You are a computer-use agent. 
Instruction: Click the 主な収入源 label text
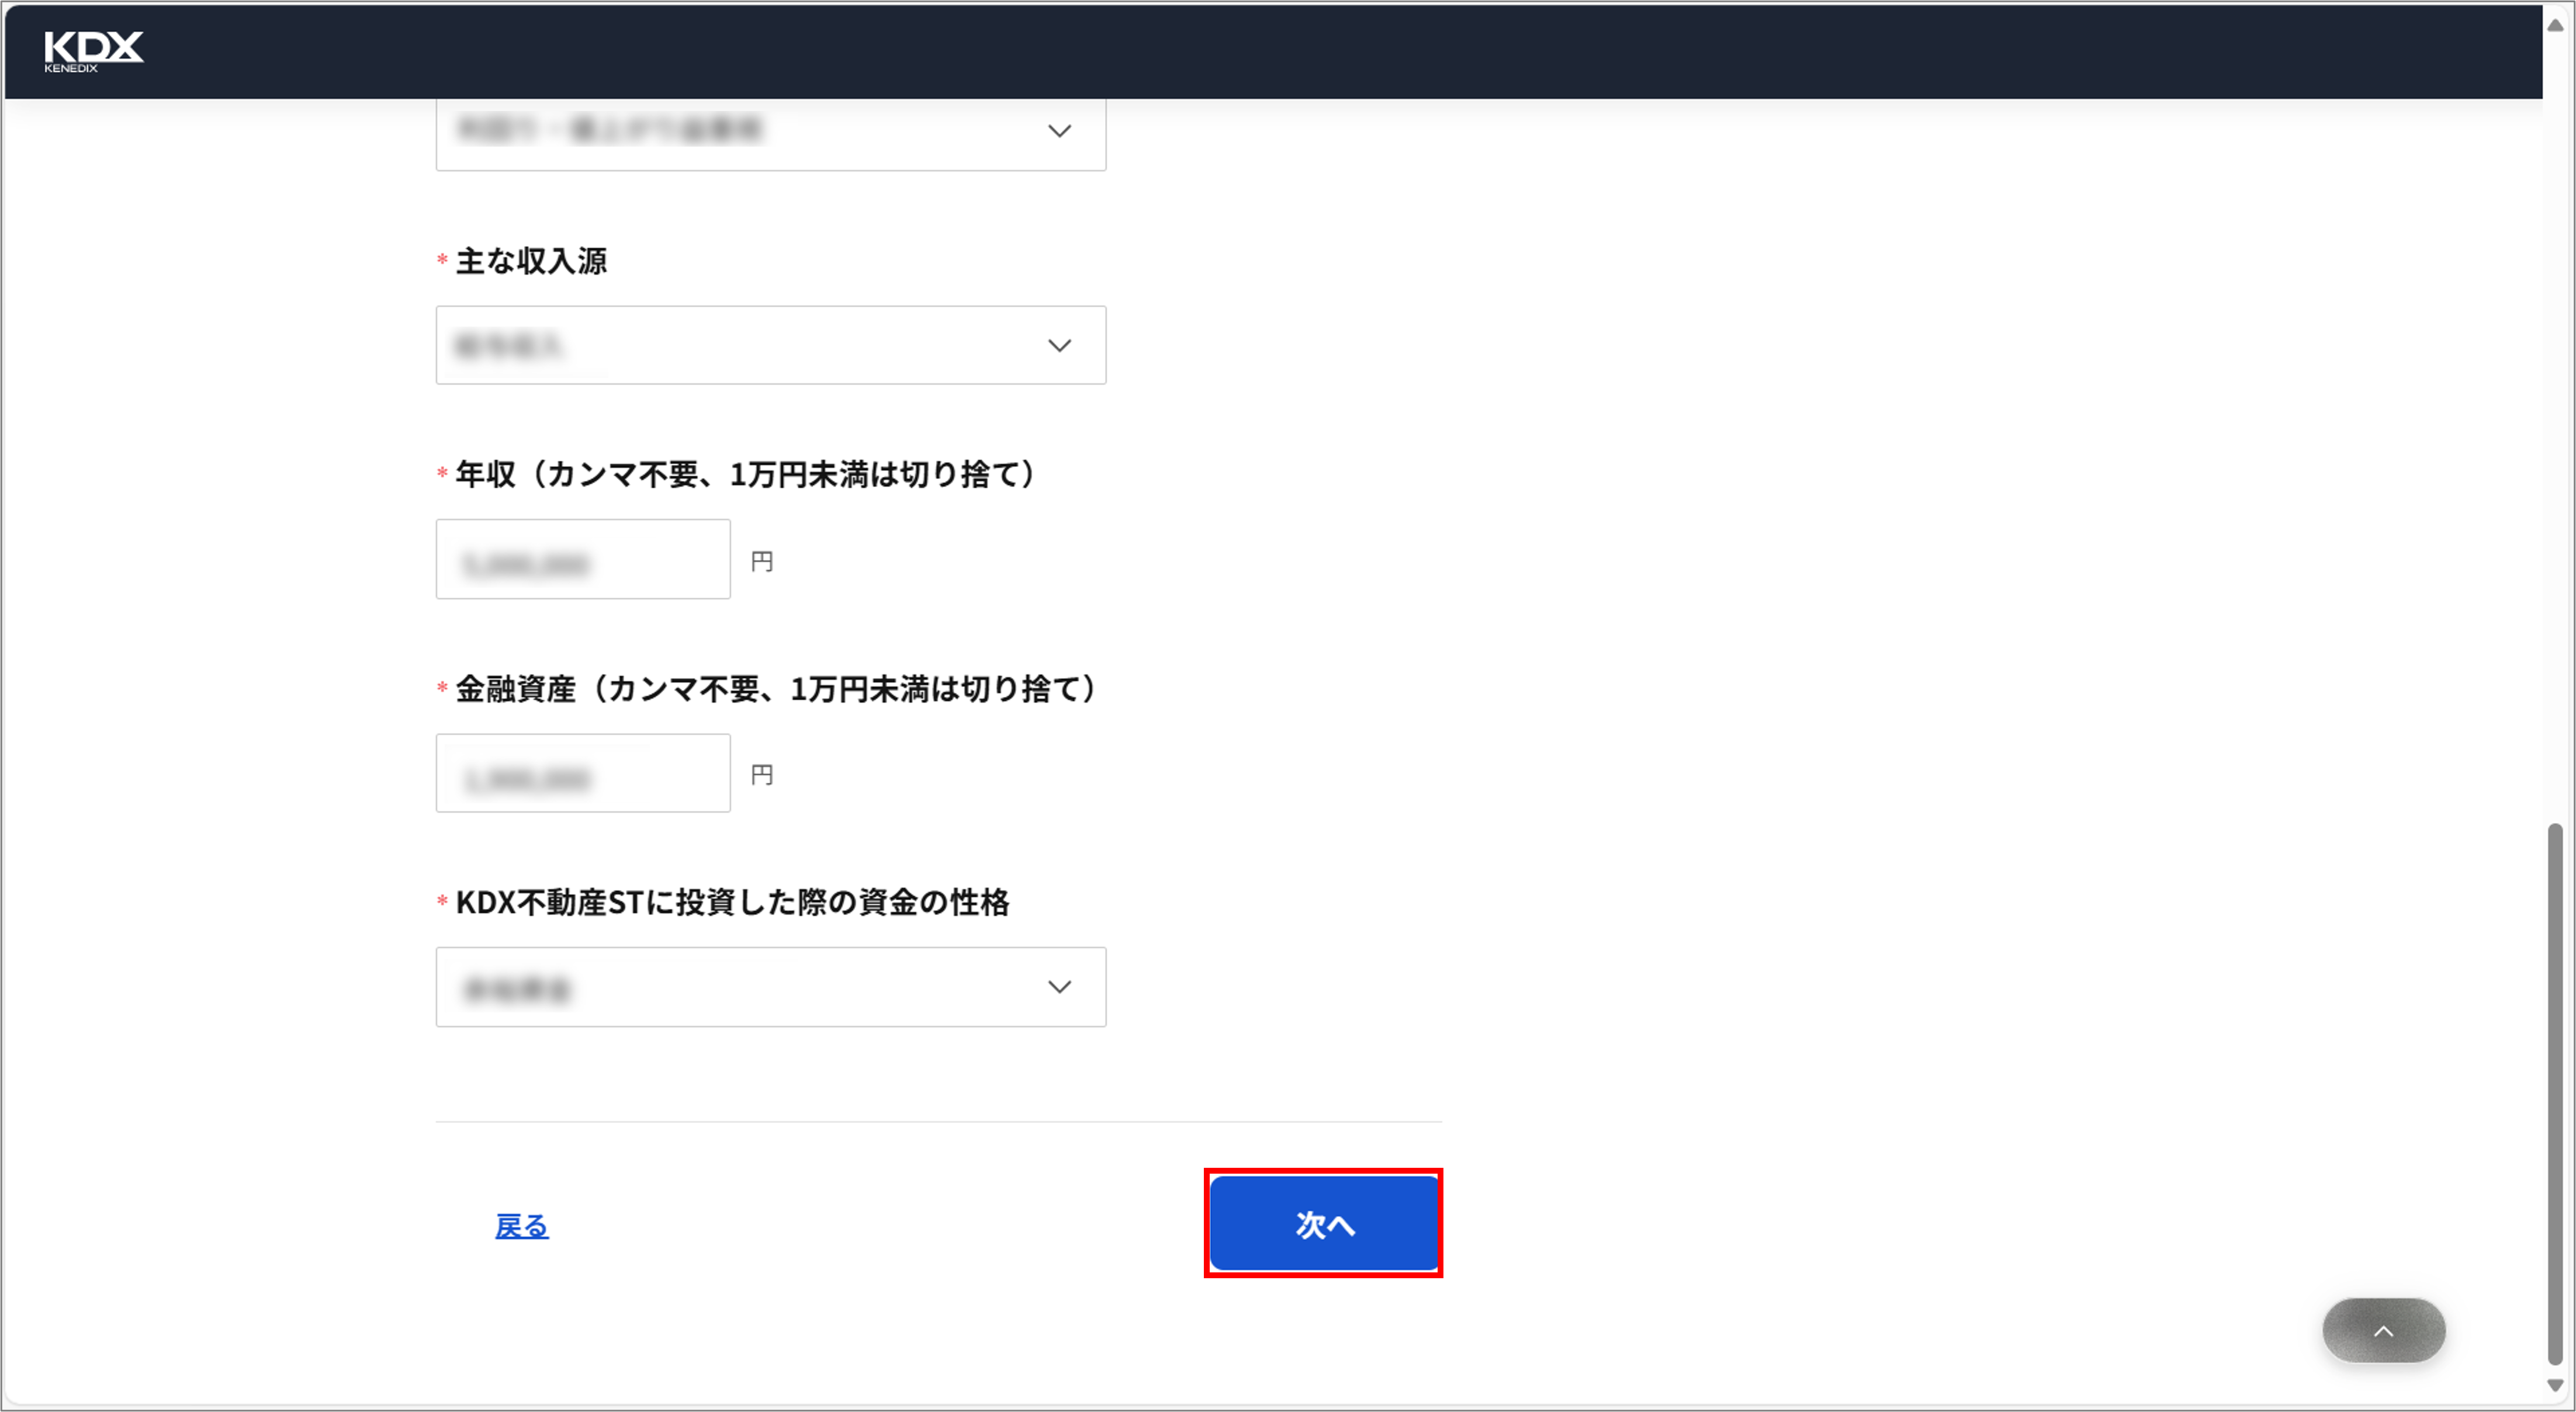(531, 261)
